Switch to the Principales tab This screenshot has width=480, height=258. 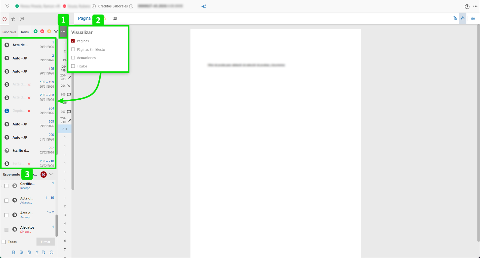(9, 32)
